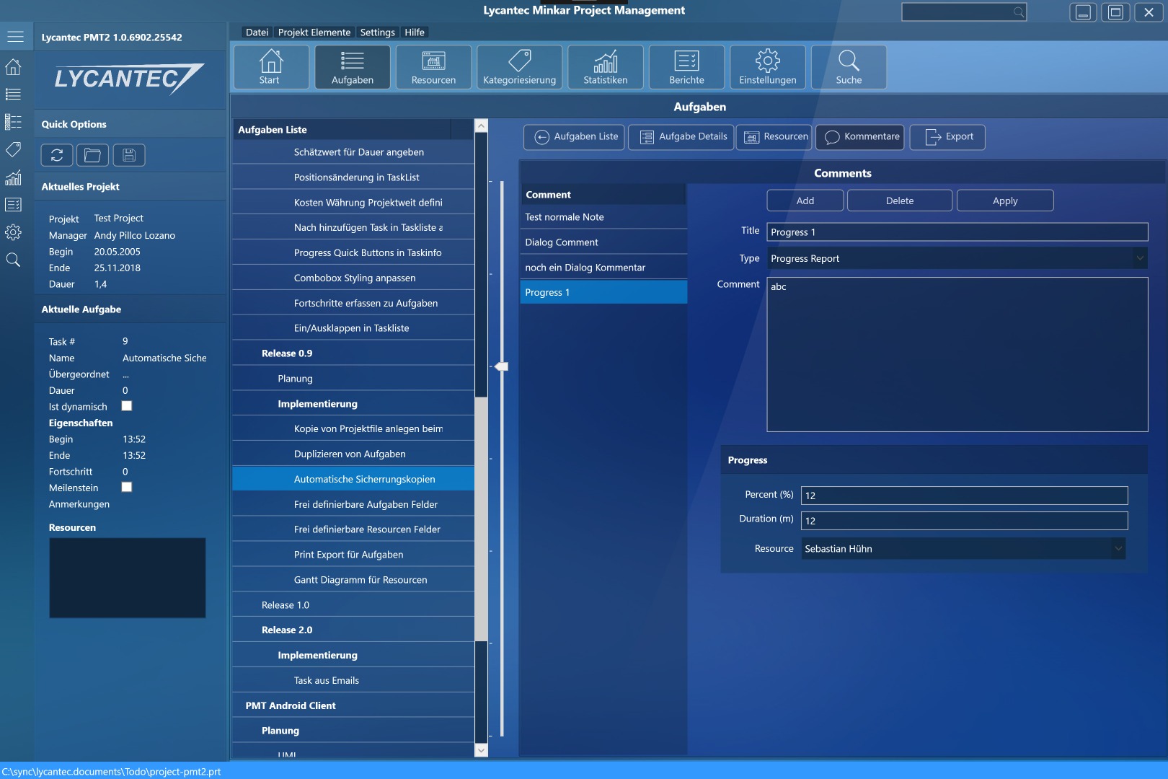Select Release 0.9 tree node
The image size is (1168, 779).
coord(353,353)
